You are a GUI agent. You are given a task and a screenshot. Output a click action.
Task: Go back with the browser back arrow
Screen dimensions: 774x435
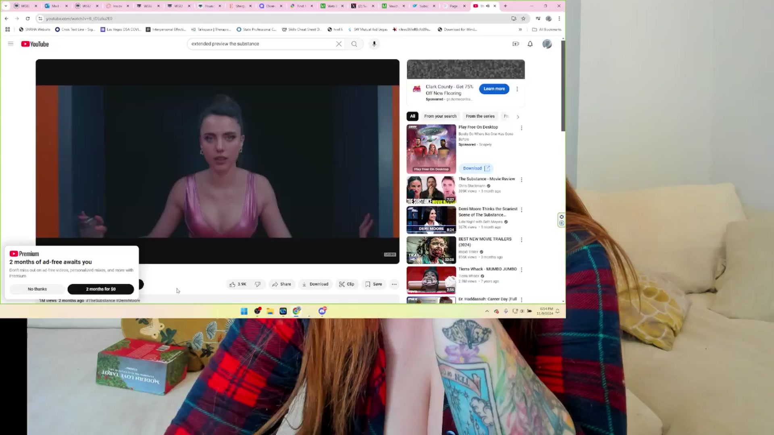click(6, 19)
